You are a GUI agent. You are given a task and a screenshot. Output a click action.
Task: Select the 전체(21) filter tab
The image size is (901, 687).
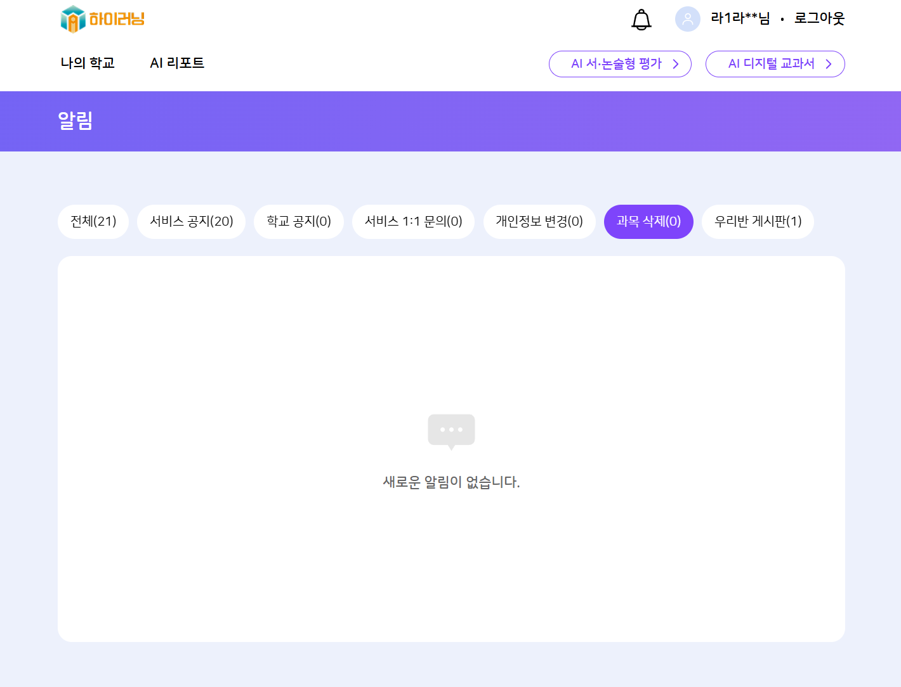tap(93, 221)
